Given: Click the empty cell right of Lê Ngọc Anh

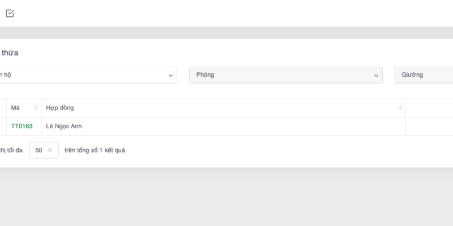Looking at the screenshot, I should tap(429, 127).
